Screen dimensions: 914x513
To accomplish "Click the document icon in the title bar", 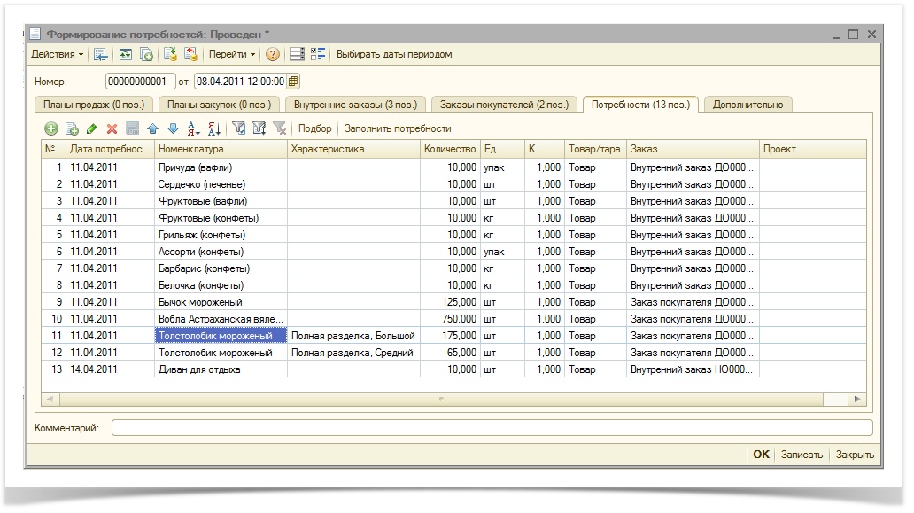I will click(x=35, y=35).
